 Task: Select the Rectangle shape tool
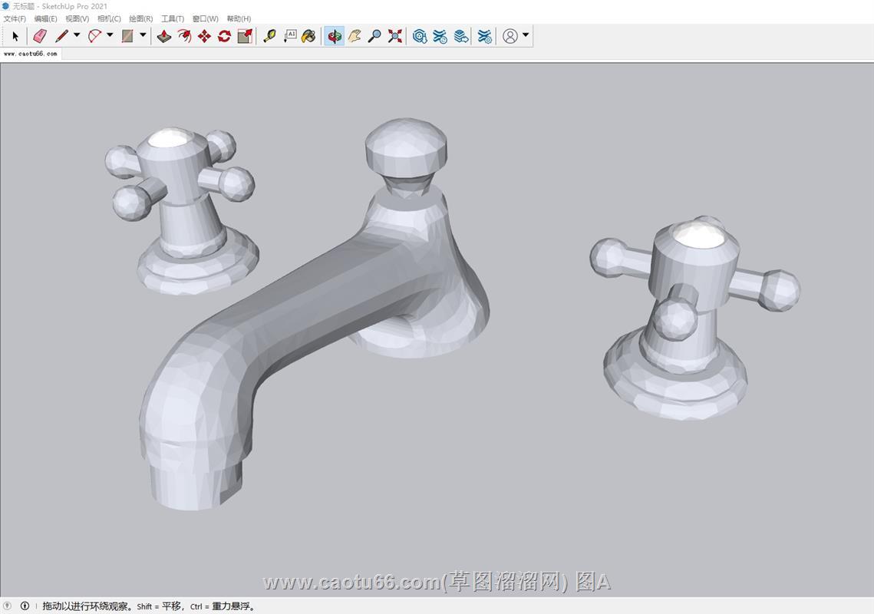(x=127, y=36)
